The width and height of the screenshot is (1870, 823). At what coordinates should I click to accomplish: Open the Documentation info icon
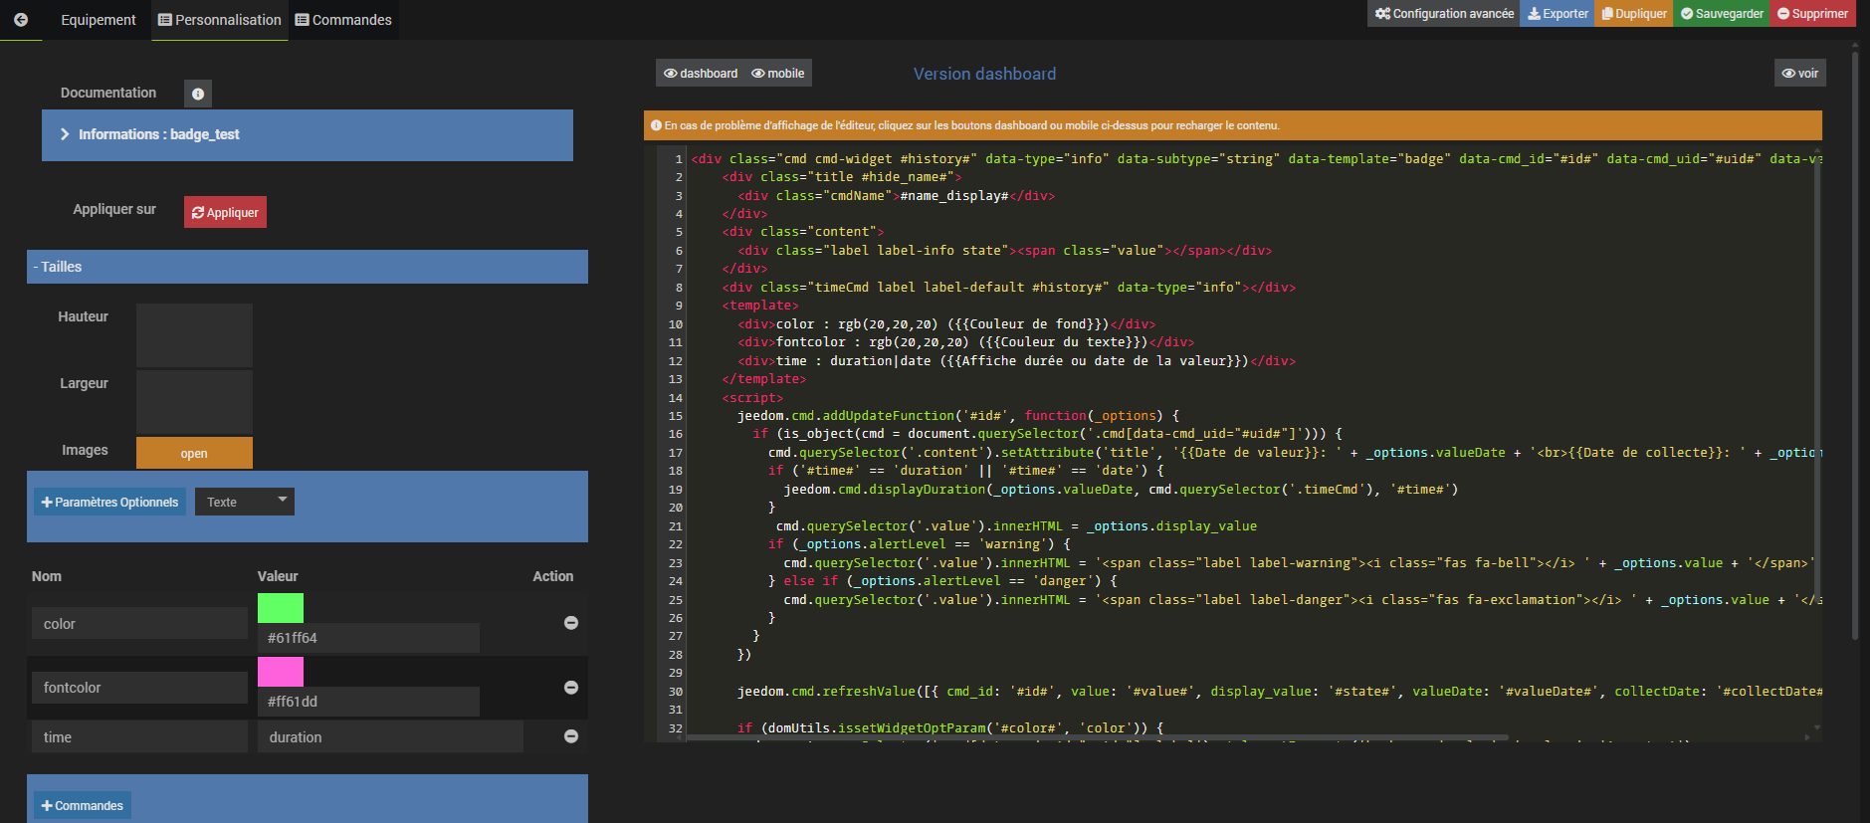[x=198, y=94]
